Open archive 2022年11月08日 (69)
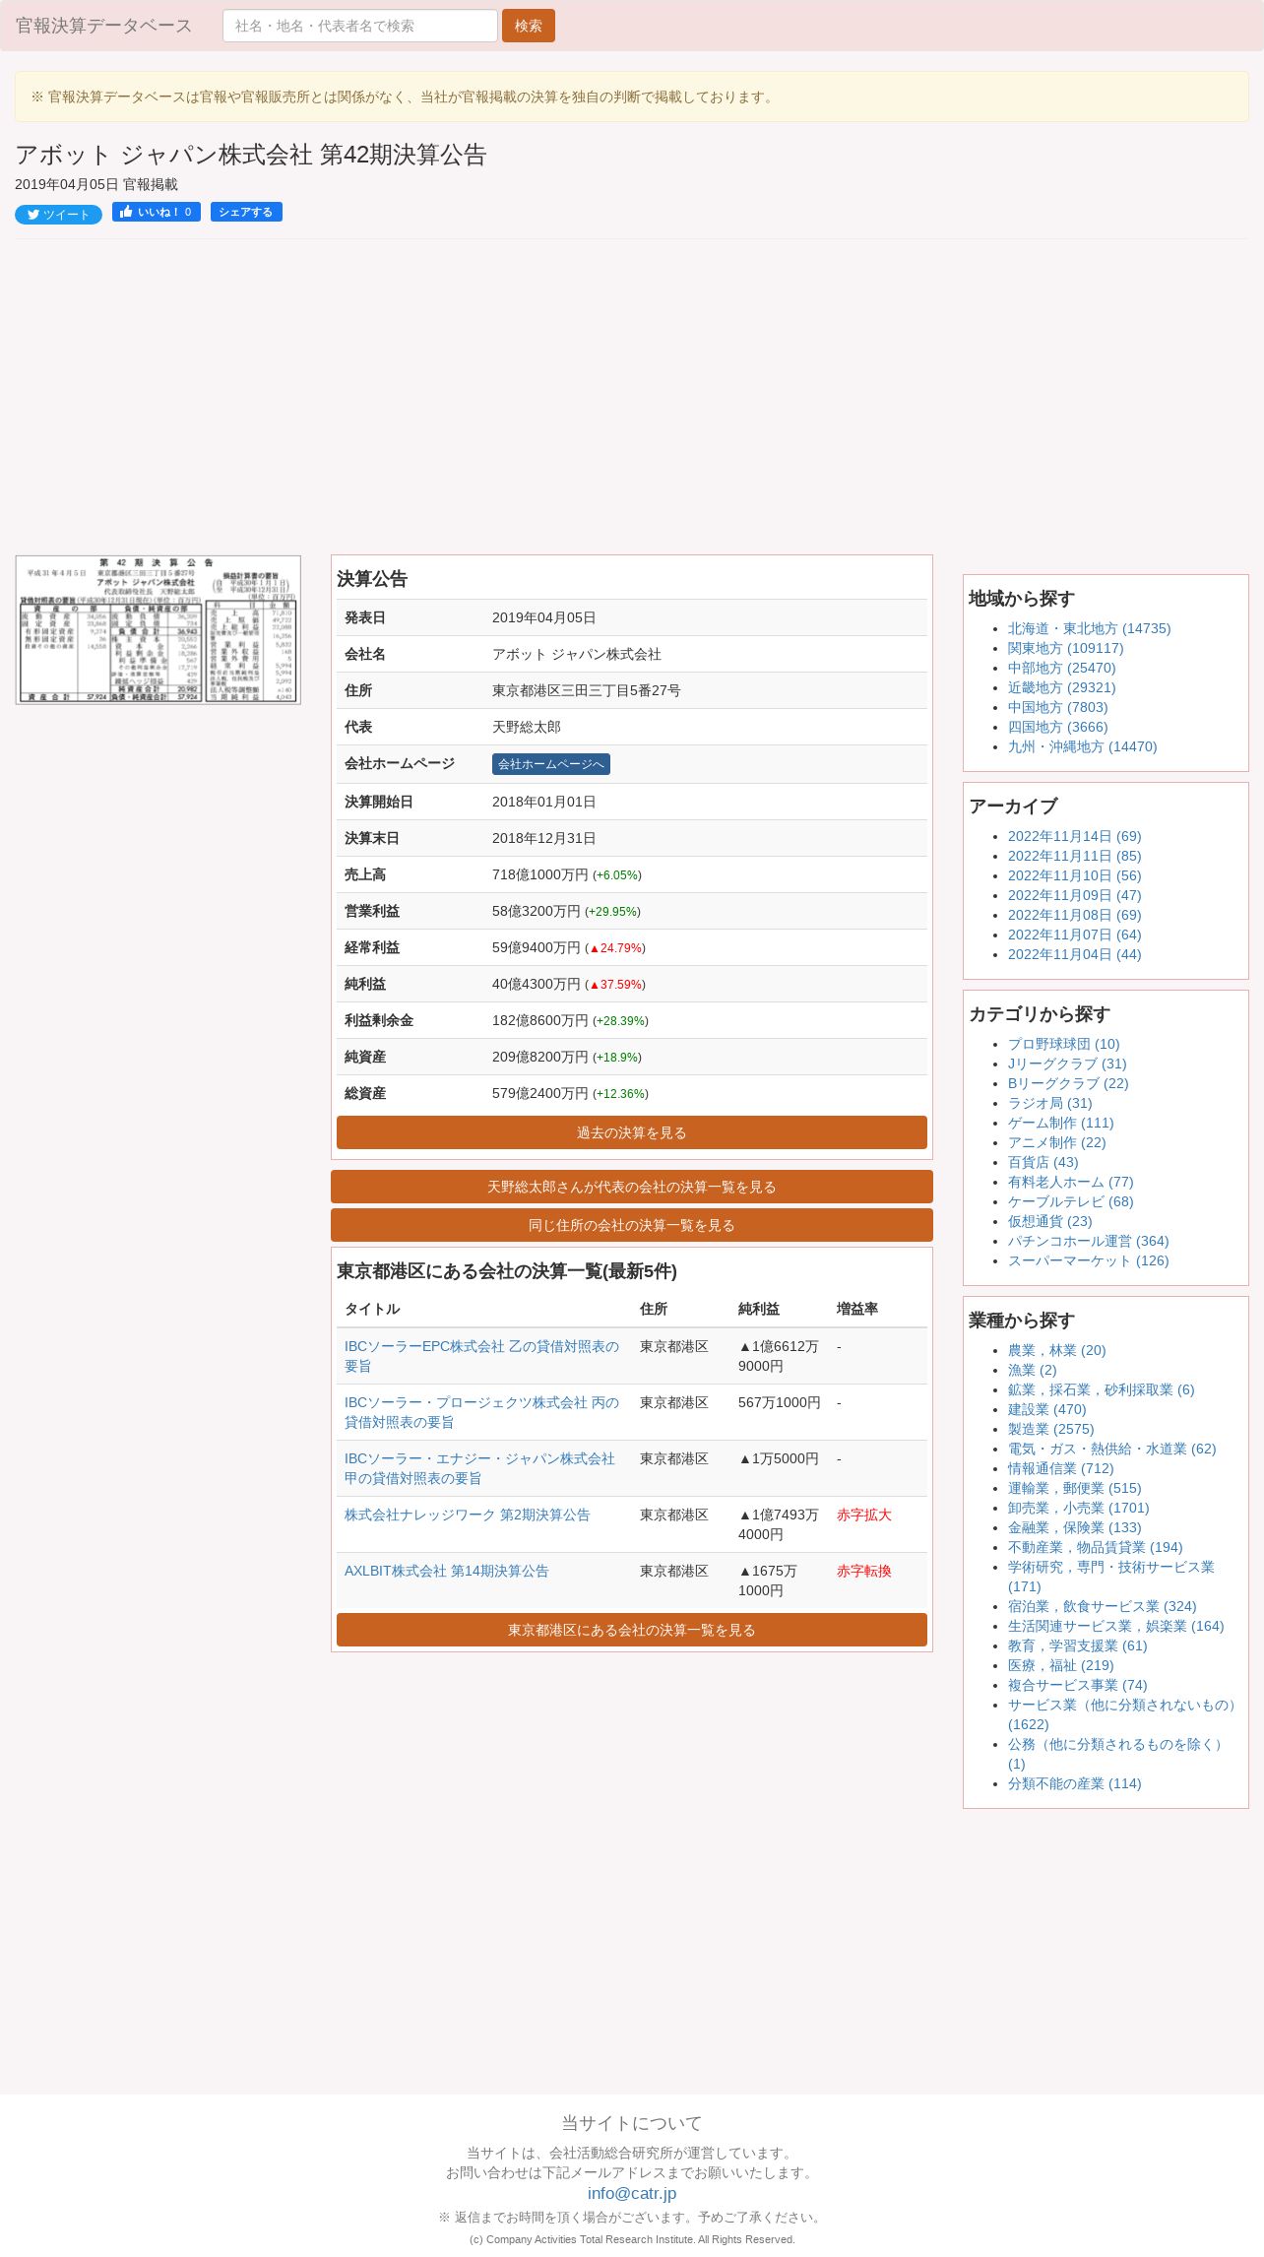The height and width of the screenshot is (2257, 1264). click(x=1074, y=915)
